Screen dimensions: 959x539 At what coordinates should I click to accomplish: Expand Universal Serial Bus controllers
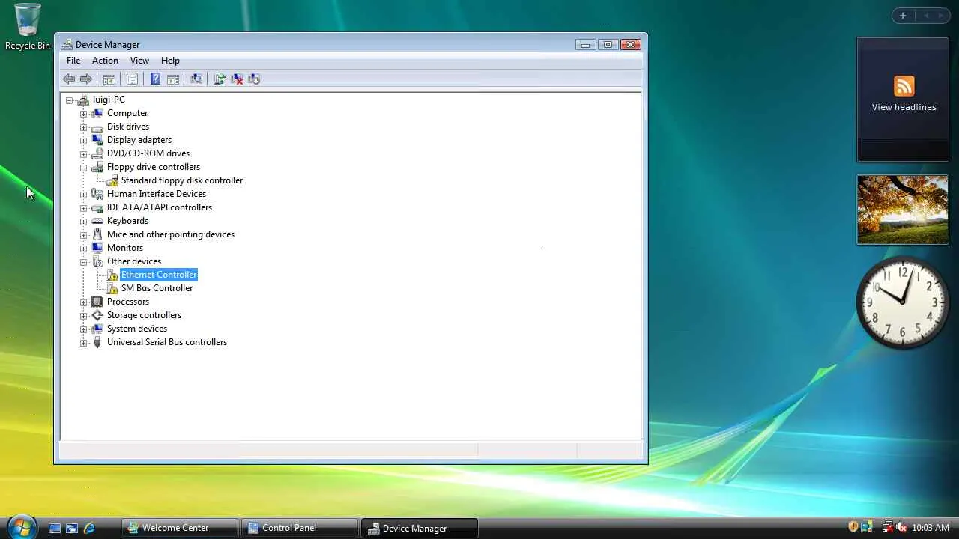[83, 343]
